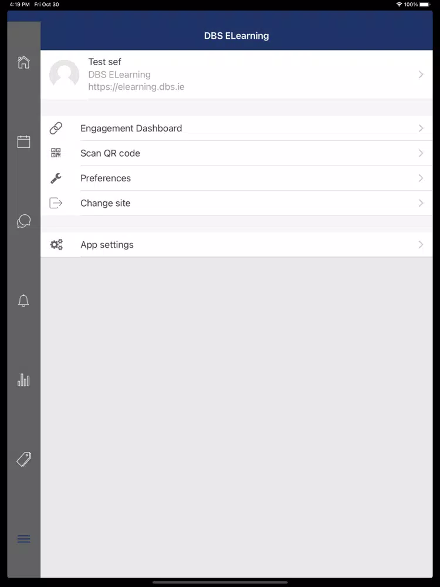Expand the App settings chevron arrow
This screenshot has height=587, width=440.
coord(421,244)
